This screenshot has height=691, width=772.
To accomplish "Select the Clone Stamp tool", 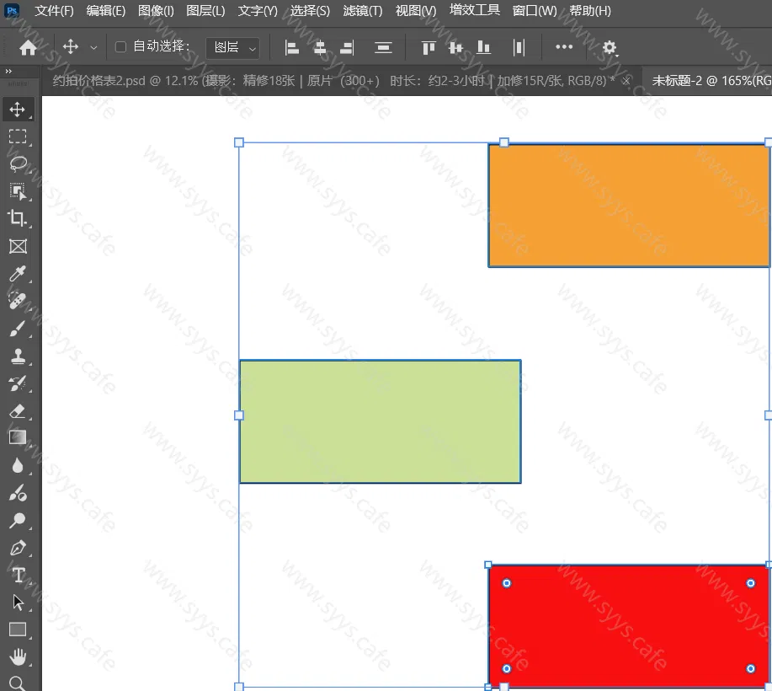I will pyautogui.click(x=18, y=356).
